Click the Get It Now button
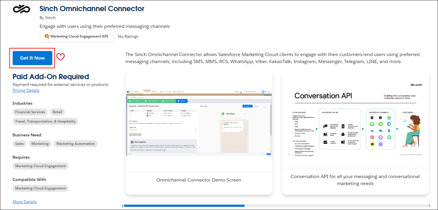The image size is (438, 210). 32,58
